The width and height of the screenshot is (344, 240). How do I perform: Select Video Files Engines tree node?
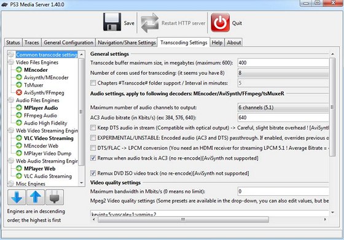coord(37,62)
